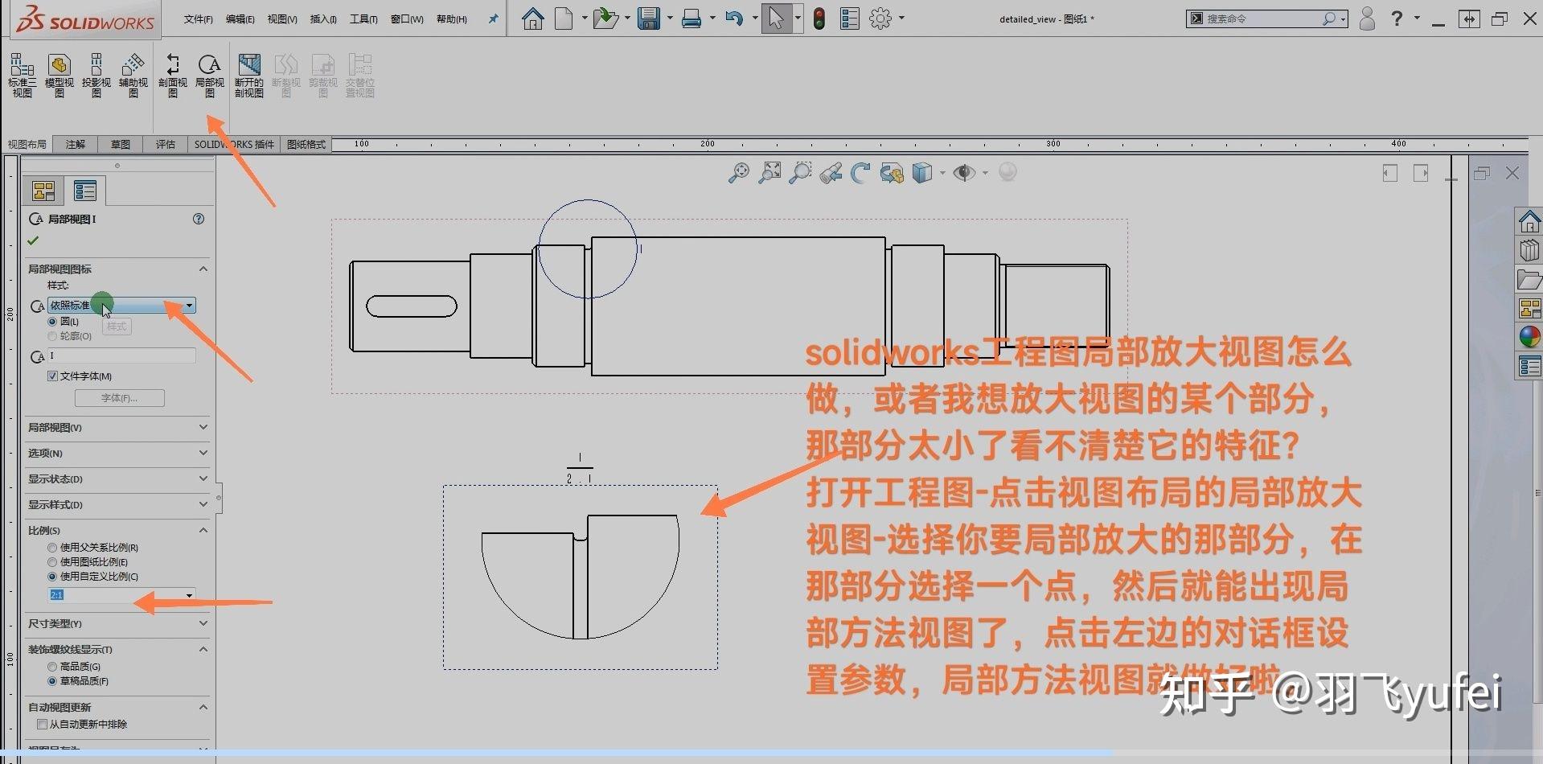Select the Model View (模型视图) tool

[x=60, y=76]
